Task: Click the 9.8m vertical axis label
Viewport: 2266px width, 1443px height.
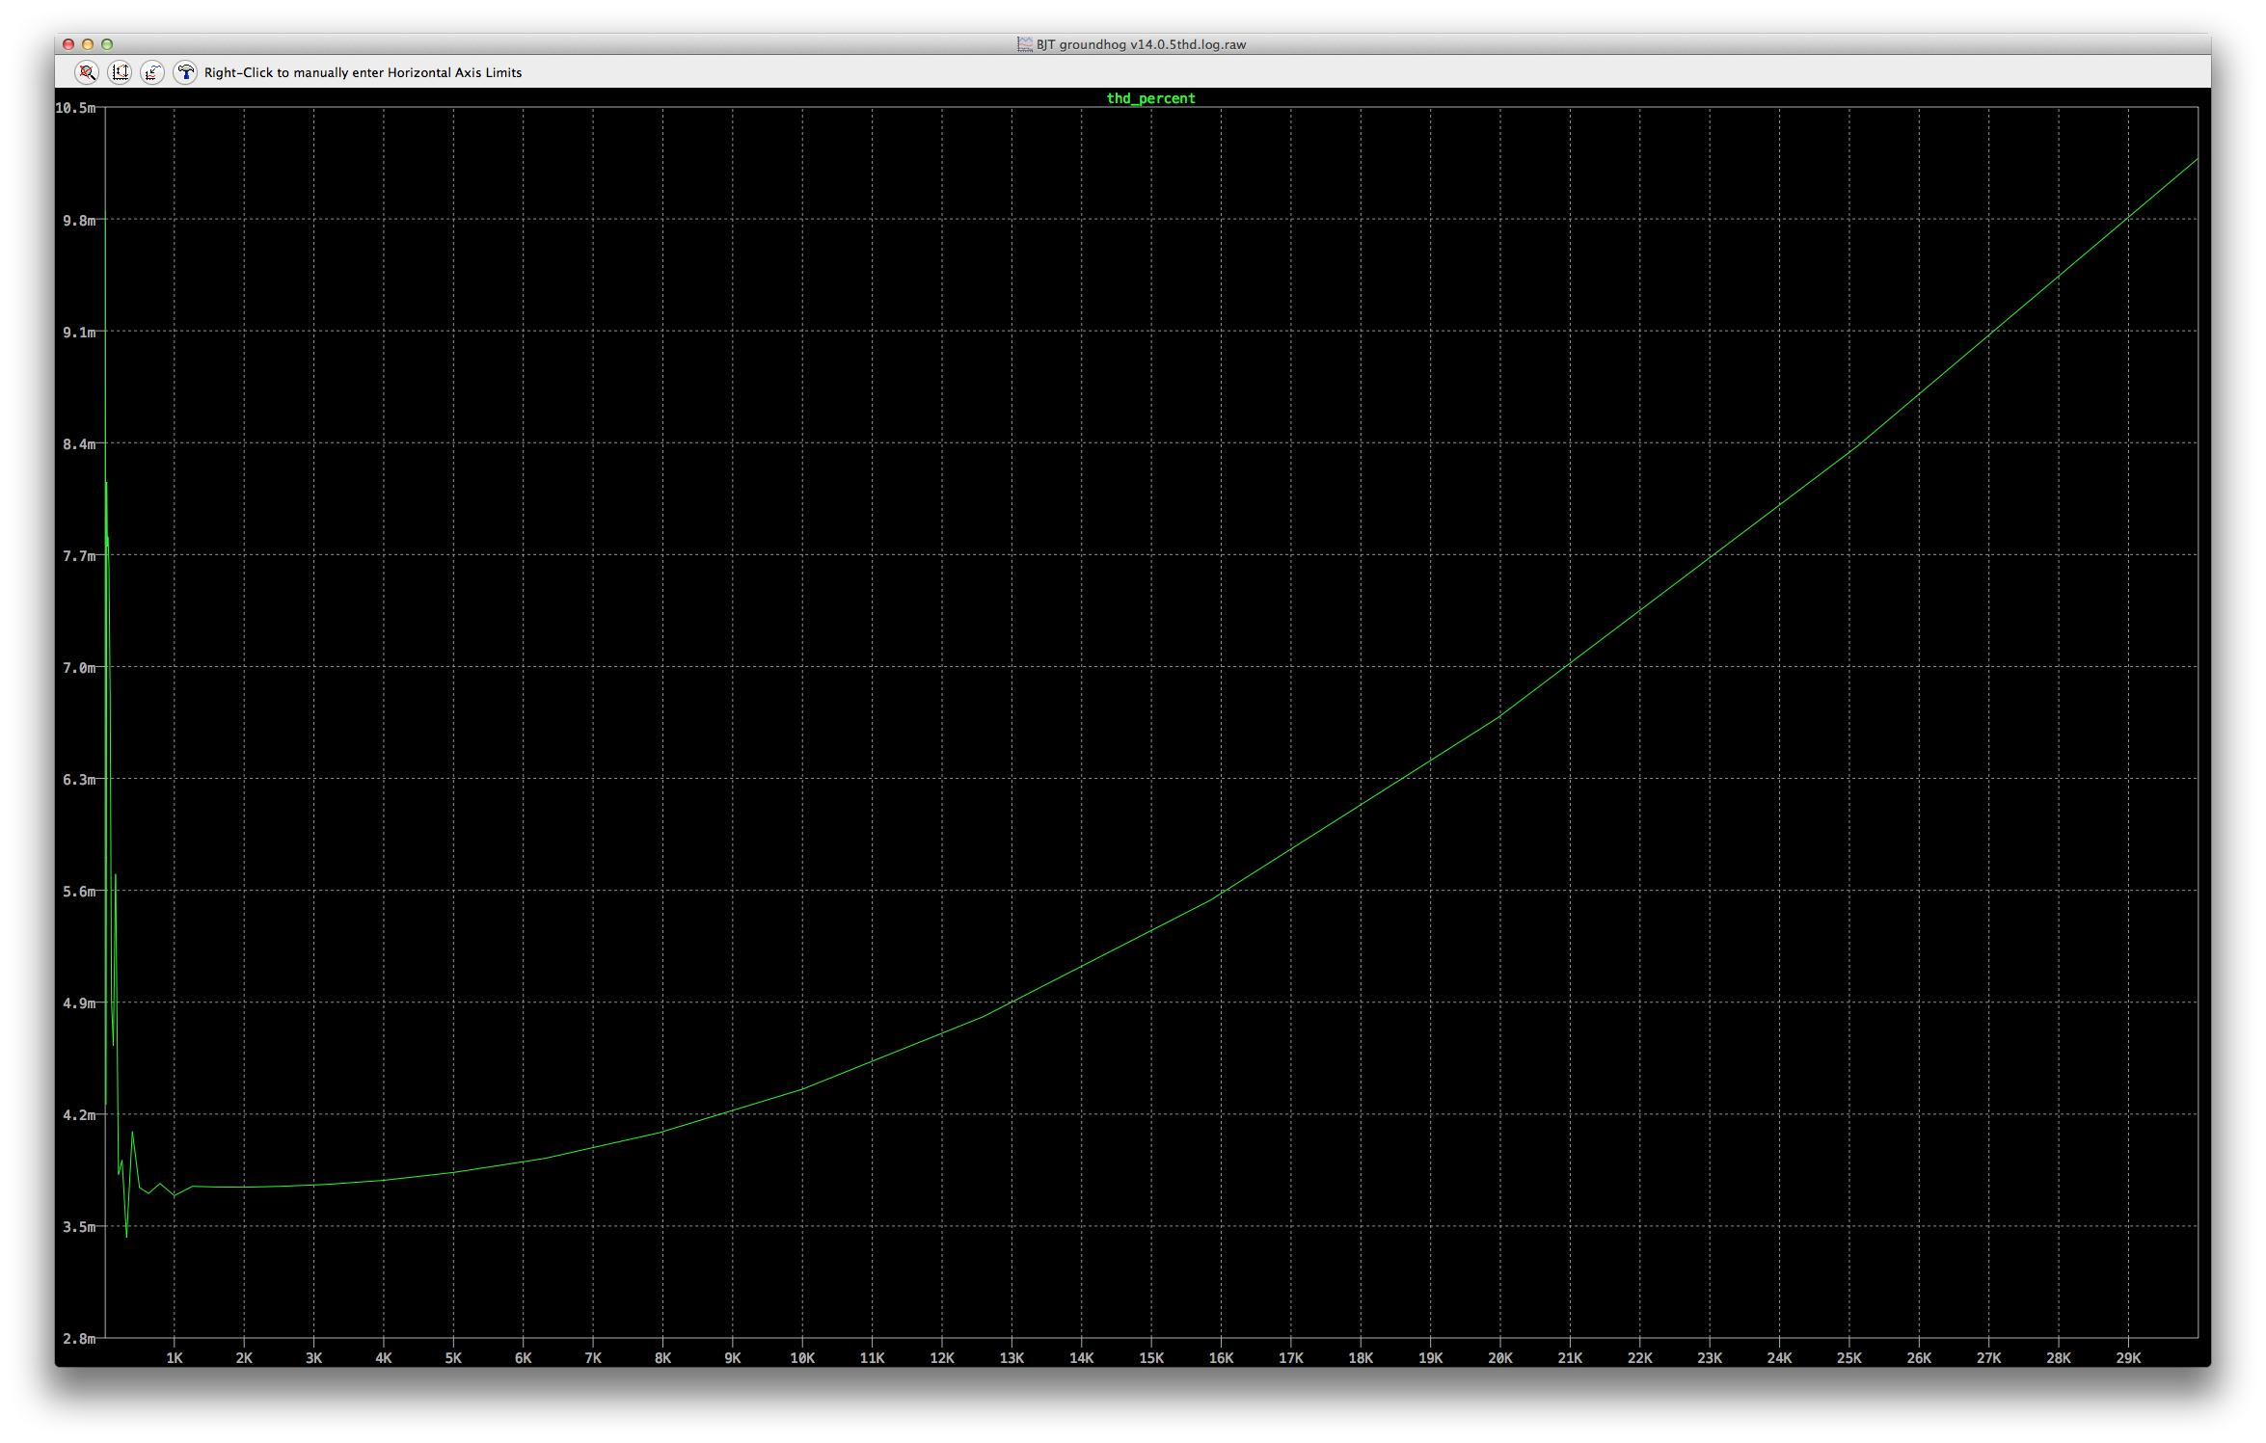Action: pyautogui.click(x=80, y=221)
